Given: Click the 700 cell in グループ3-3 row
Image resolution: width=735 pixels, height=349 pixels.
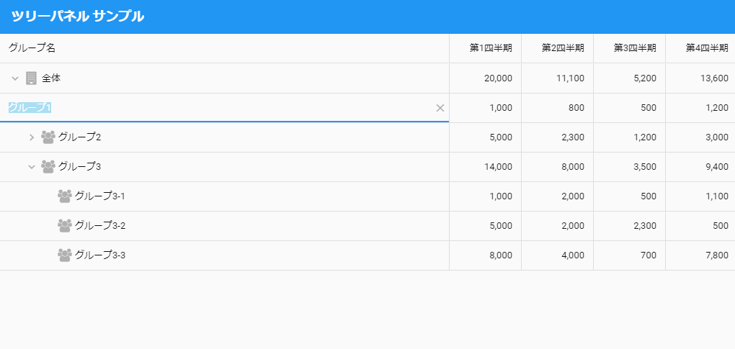Looking at the screenshot, I should click(x=630, y=255).
